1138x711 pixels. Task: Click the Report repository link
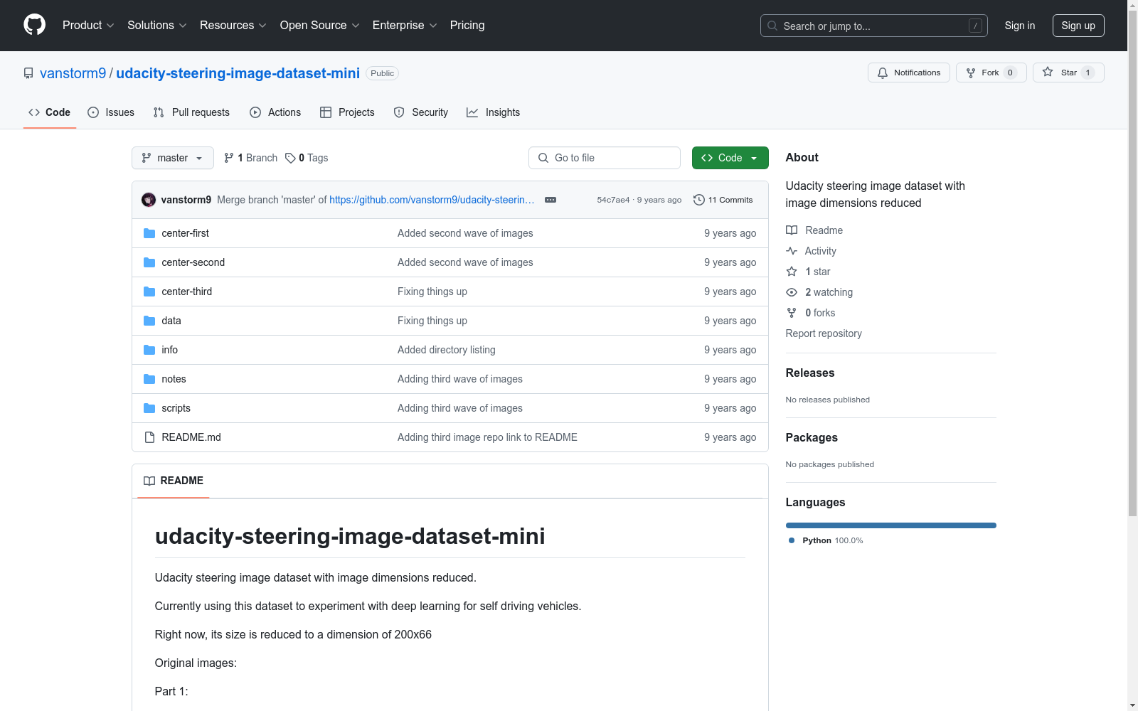click(x=824, y=333)
